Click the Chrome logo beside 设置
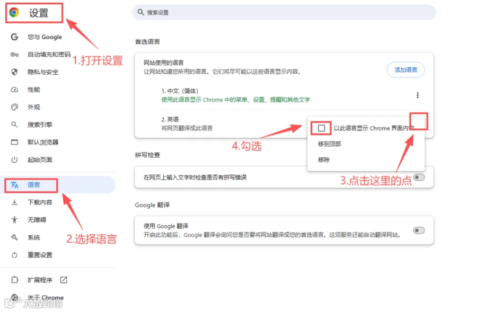 pos(14,13)
